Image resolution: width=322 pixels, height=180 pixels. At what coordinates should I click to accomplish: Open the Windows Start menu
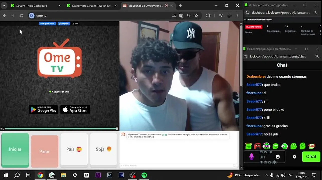click(x=6, y=175)
